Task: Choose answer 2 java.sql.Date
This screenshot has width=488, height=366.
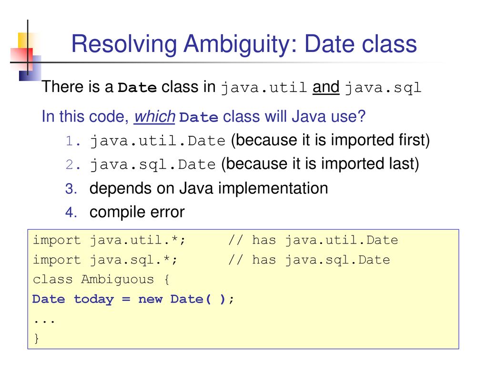Action: coord(242,164)
